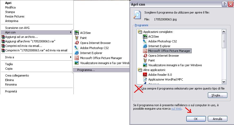Expand the Apri con submenu arrow
This screenshot has width=234, height=125.
[x=71, y=32]
